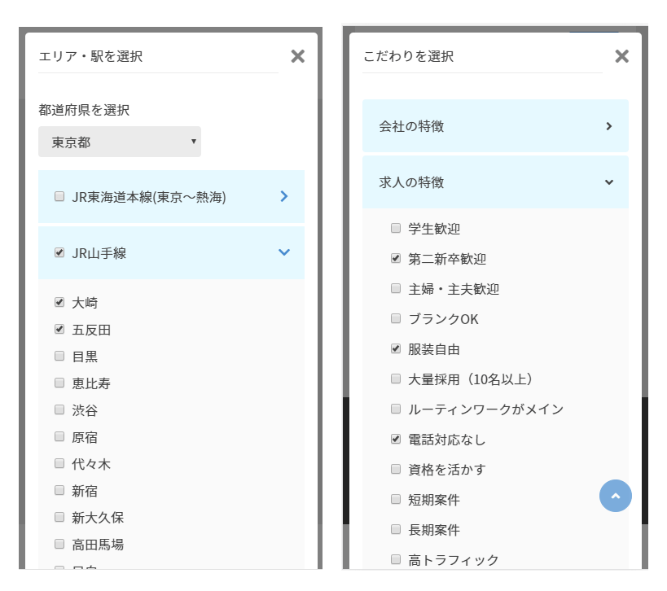Enable the 新宿 station filter
This screenshot has height=591, width=667.
coord(59,490)
